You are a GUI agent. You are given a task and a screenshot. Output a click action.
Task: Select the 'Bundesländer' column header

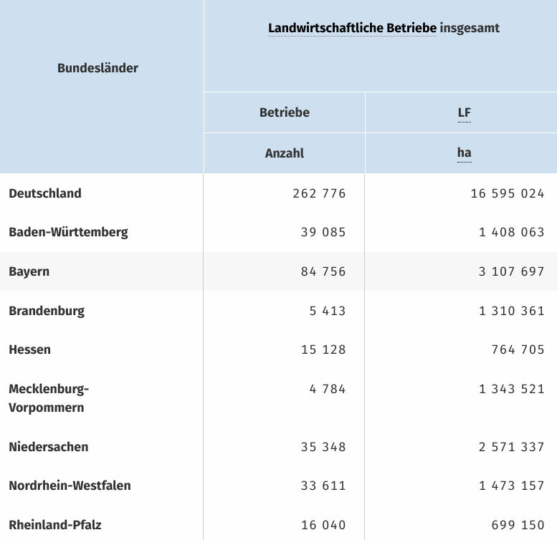(97, 68)
